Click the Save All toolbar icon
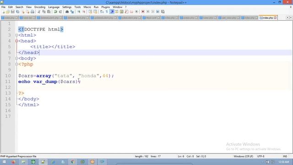 point(17,12)
